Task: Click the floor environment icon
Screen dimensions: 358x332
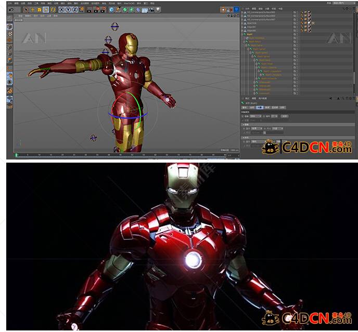Action: pyautogui.click(x=145, y=9)
